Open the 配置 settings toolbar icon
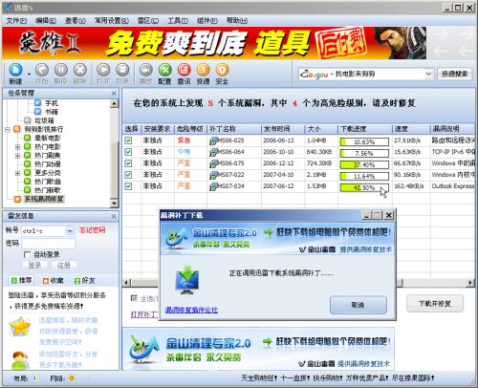Viewport: 478px width, 388px height. [x=164, y=70]
